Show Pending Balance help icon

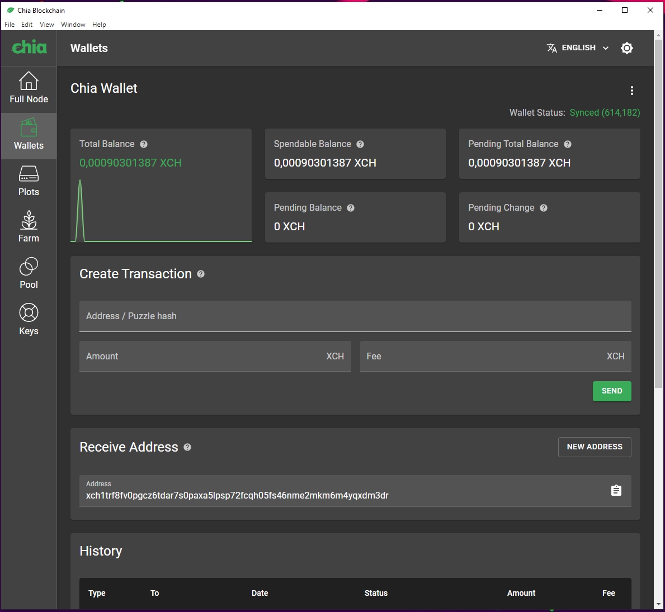coord(351,208)
